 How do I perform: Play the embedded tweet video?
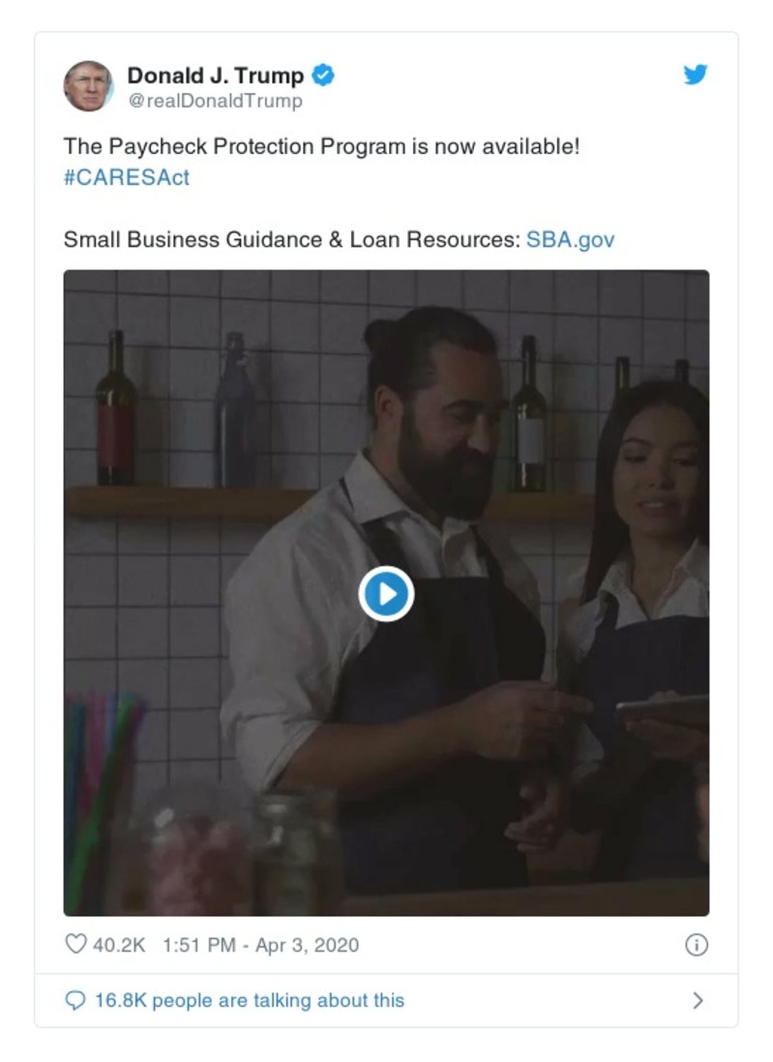[x=387, y=594]
